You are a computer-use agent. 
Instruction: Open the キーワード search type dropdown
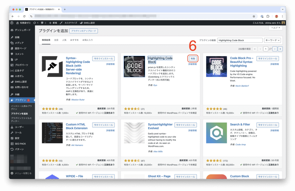pyautogui.click(x=273, y=40)
